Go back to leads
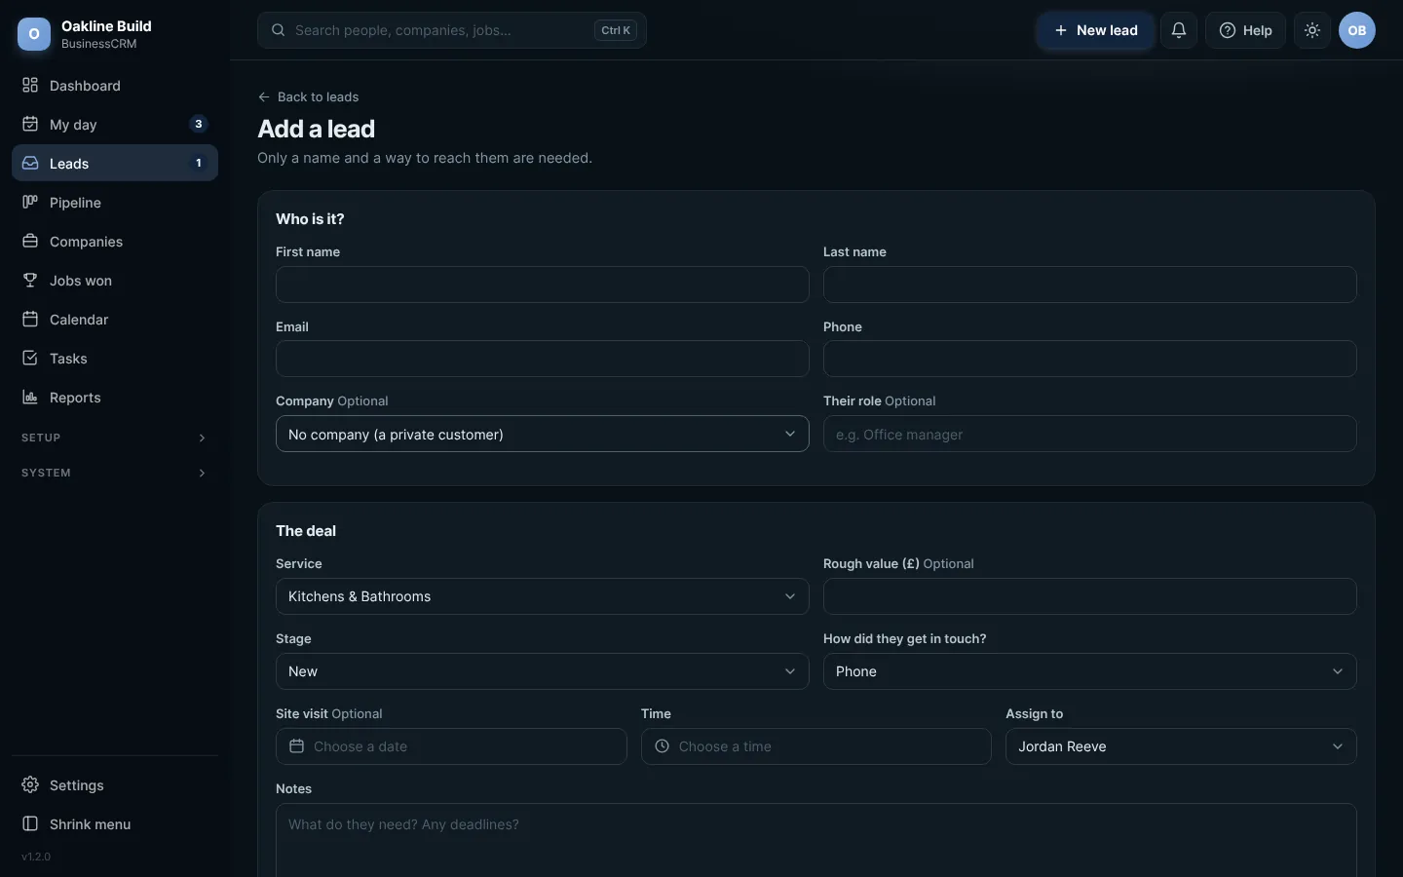The width and height of the screenshot is (1403, 877). point(308,97)
